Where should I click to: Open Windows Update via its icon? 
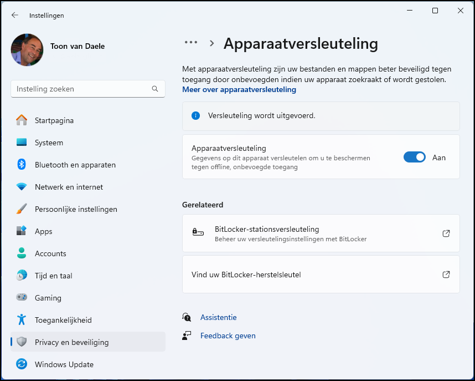coord(21,364)
